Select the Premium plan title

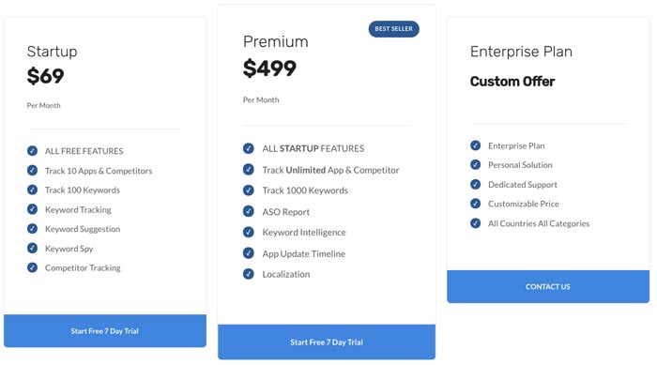tap(276, 41)
